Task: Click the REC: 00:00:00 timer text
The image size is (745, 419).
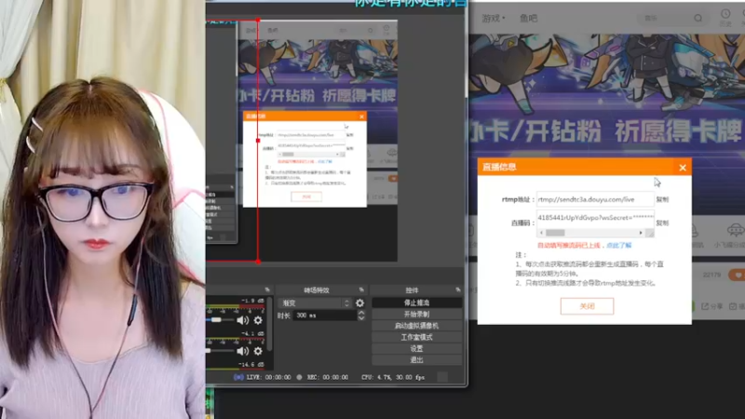Action: click(328, 377)
